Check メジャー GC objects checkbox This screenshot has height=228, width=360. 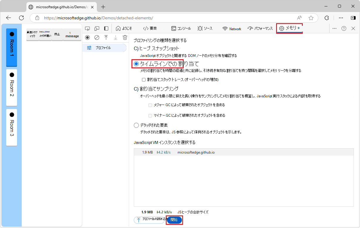(x=150, y=105)
